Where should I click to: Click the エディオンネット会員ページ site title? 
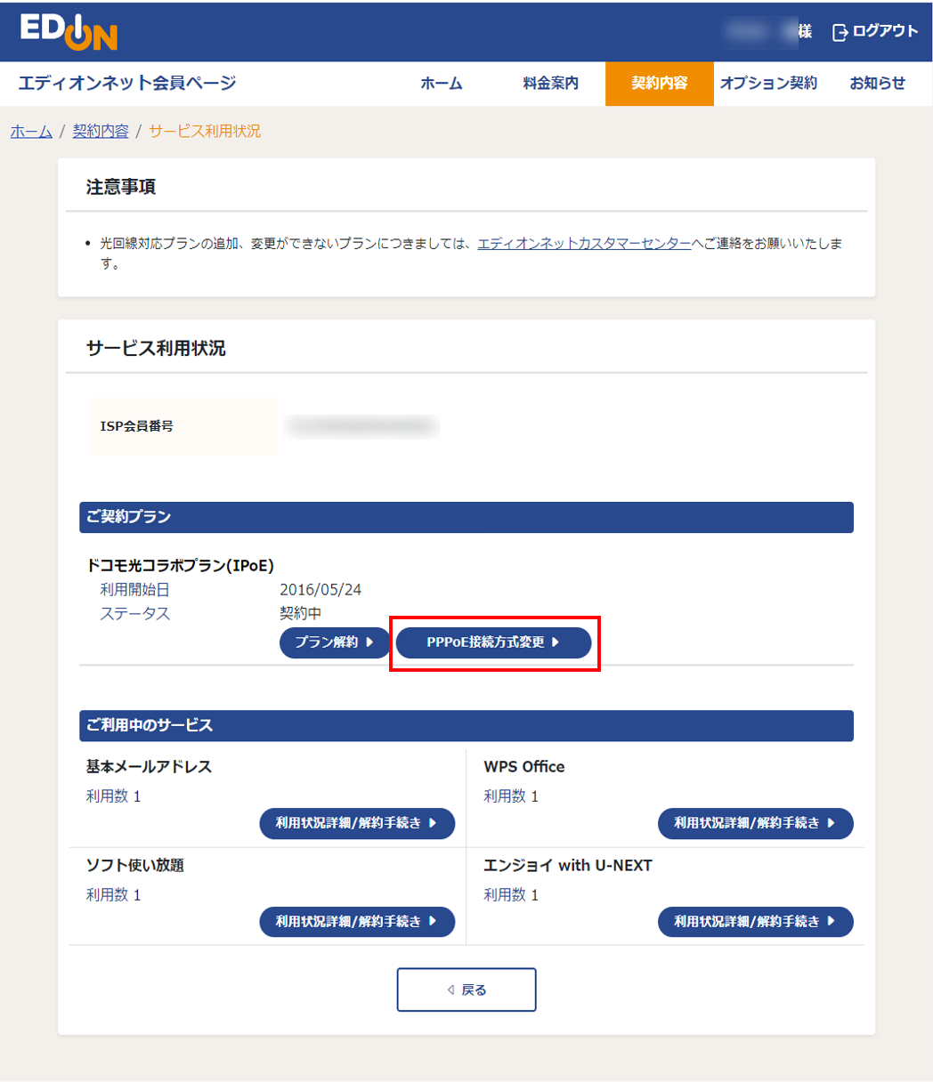tap(127, 84)
